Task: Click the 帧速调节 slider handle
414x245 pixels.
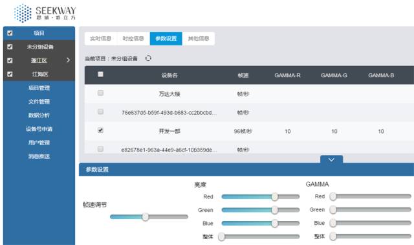Action: (x=145, y=217)
